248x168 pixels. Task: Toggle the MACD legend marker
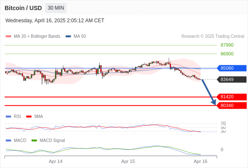[8, 141]
